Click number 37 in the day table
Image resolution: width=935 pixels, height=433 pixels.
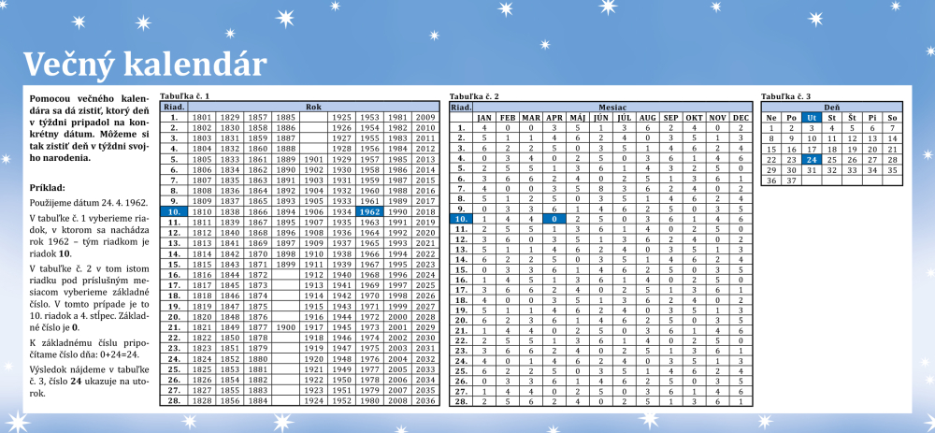click(791, 180)
